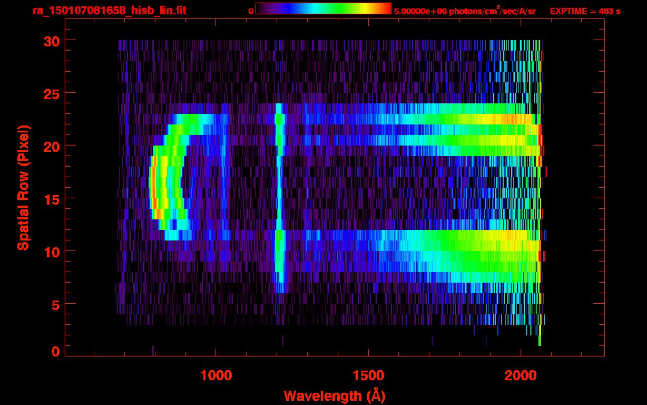Click the ra_150107081658_hisb_lin.fit file title
Screen dimensions: 647x405
[x=109, y=11]
